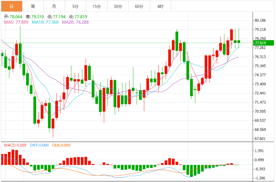Click the 0.499 MACD axis label

(260, 160)
